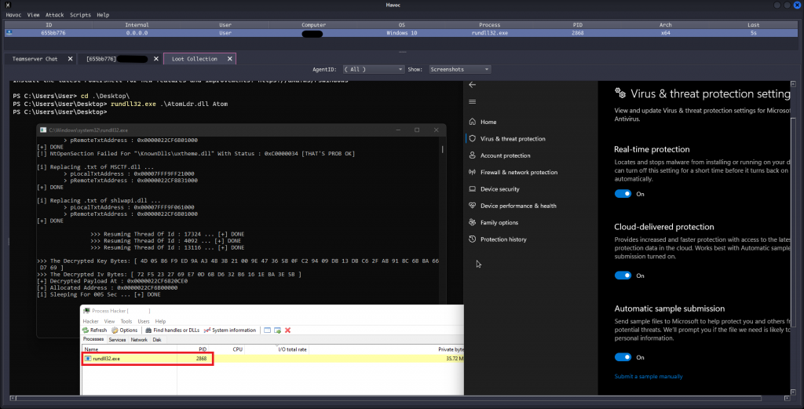Click the red X kill icon in Process Hacker
The height and width of the screenshot is (409, 804).
point(287,330)
